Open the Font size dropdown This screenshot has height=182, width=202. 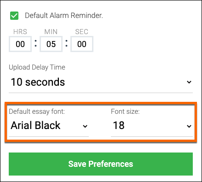click(152, 126)
